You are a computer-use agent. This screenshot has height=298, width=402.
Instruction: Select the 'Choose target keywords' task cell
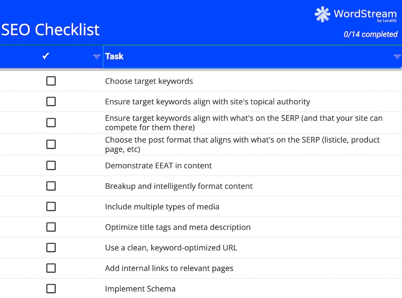pos(149,81)
